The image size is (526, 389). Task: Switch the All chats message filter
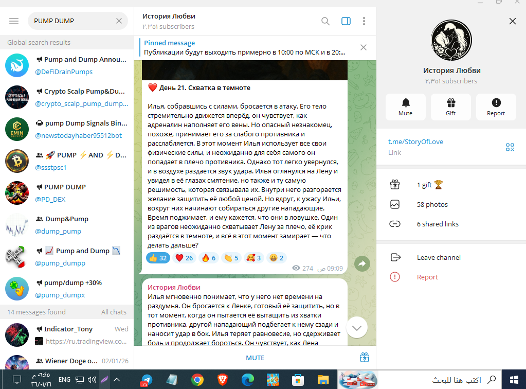114,312
